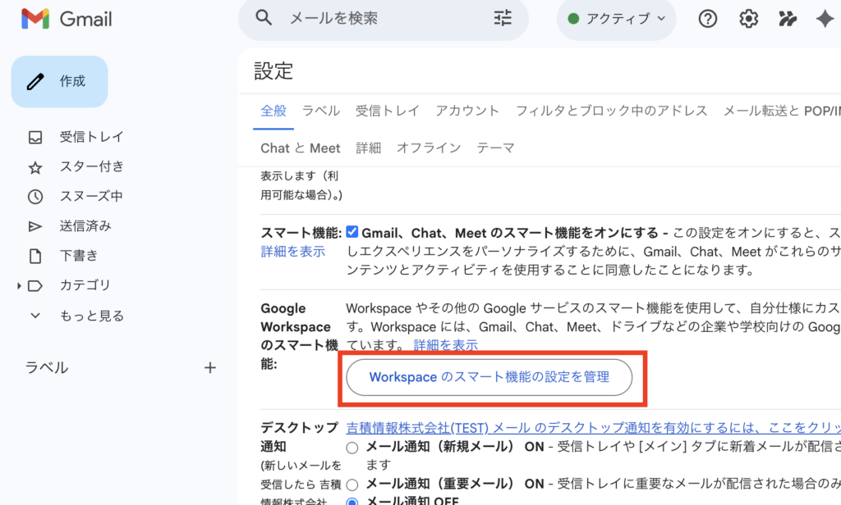Open スヌーズ中 snoozed mail
This screenshot has width=841, height=505.
point(90,196)
